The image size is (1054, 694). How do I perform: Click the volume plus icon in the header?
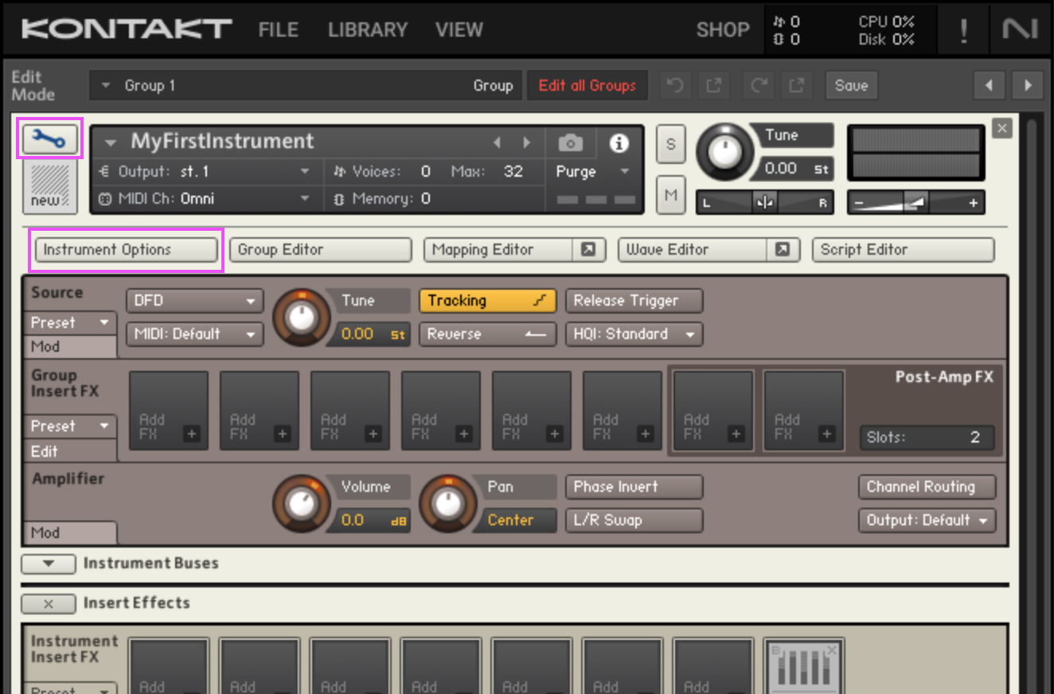click(x=974, y=204)
